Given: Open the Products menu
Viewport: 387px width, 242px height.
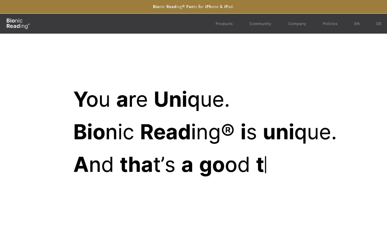Looking at the screenshot, I should tap(224, 24).
